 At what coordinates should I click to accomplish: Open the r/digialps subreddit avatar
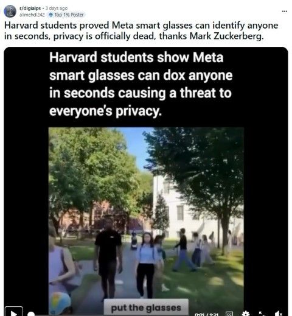[10, 11]
